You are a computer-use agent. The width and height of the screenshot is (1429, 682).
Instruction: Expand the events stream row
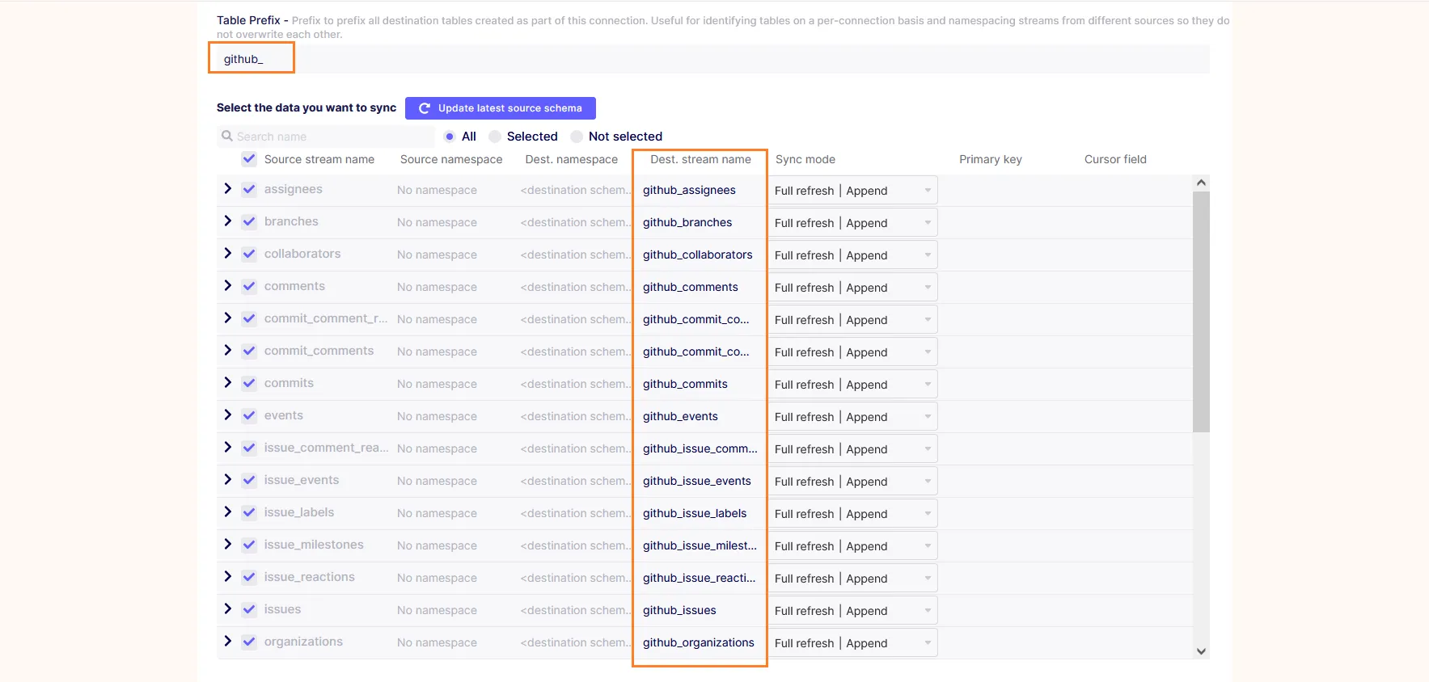[x=227, y=415]
